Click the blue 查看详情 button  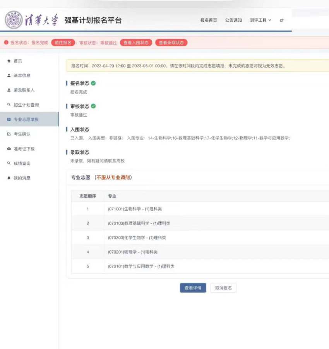point(193,288)
